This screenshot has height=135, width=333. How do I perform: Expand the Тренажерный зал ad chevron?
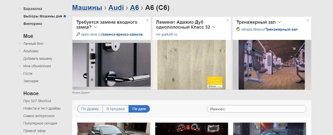pos(280,22)
